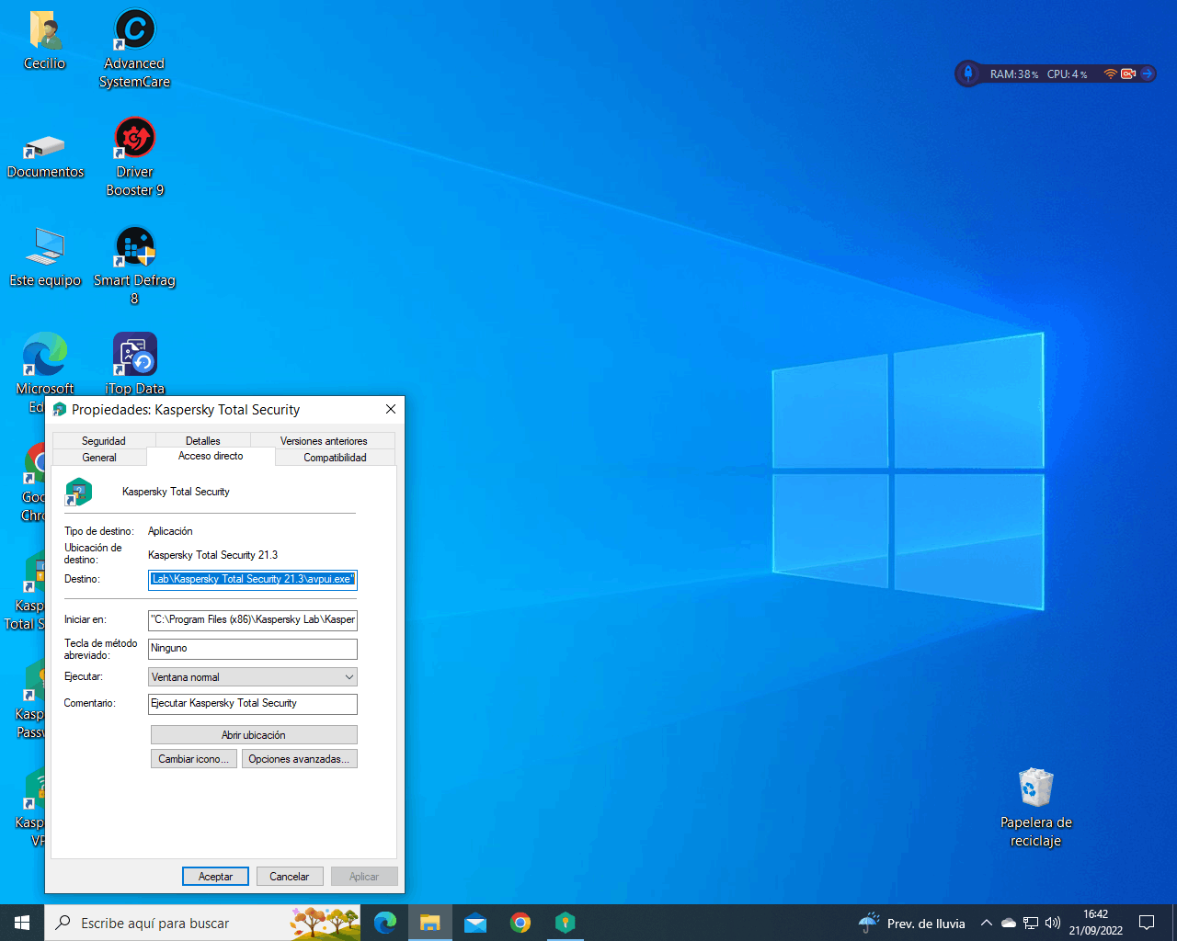Show hidden system tray icons
Screen dimensions: 1177x941
click(986, 923)
